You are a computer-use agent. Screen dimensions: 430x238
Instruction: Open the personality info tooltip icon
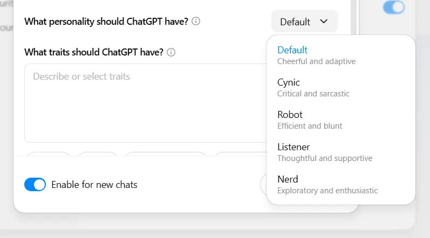[196, 21]
